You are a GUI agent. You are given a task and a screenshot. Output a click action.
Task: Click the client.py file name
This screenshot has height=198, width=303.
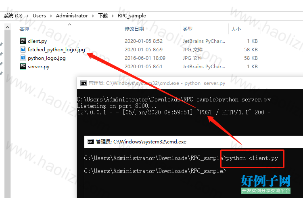tap(37, 41)
